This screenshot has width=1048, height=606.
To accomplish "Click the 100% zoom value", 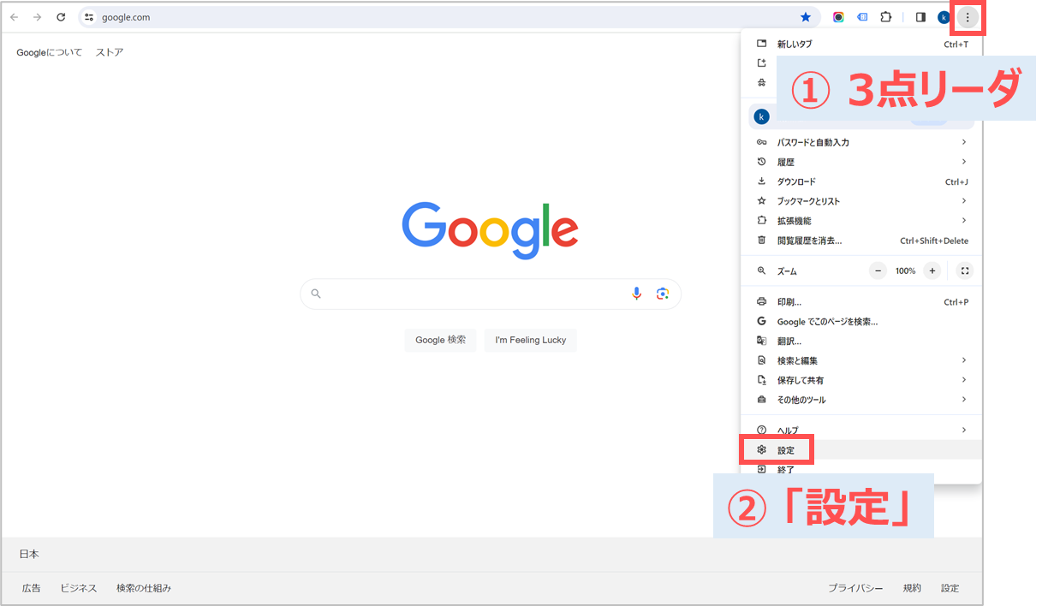I will [905, 270].
